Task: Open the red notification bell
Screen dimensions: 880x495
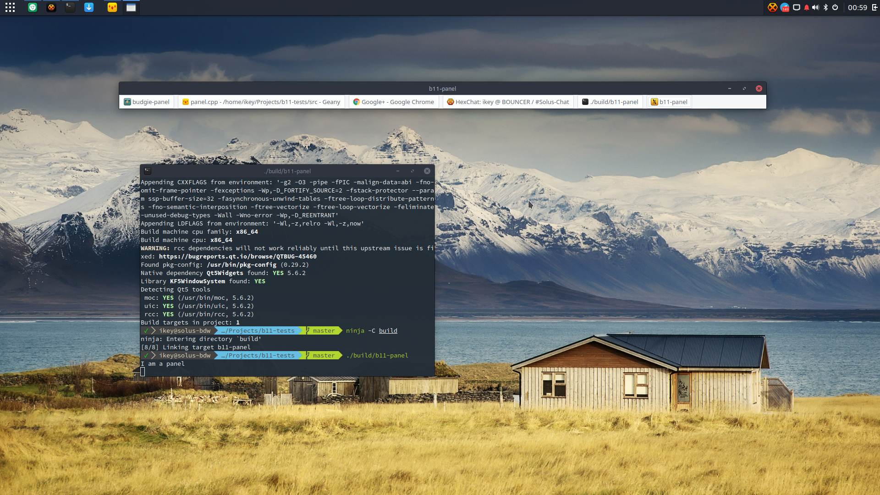Action: [806, 7]
